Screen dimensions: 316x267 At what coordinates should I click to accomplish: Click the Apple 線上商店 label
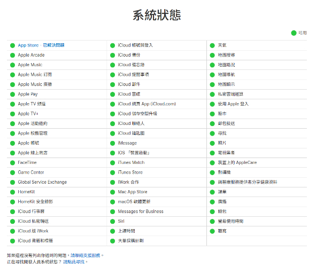33,153
